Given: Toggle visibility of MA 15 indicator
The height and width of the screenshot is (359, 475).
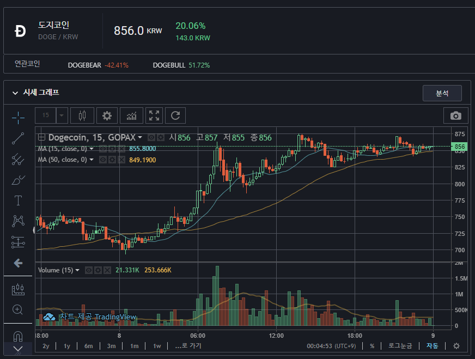Looking at the screenshot, I should 103,149.
